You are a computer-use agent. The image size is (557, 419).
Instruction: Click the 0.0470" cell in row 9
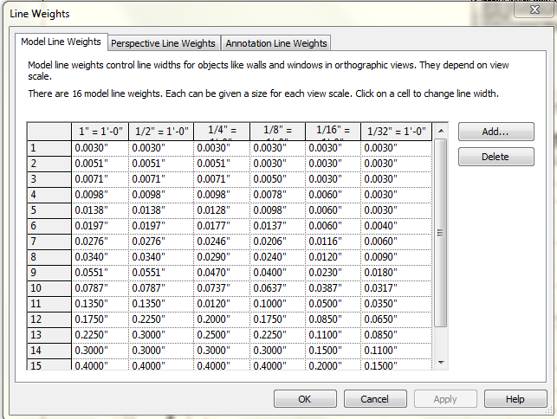click(221, 273)
